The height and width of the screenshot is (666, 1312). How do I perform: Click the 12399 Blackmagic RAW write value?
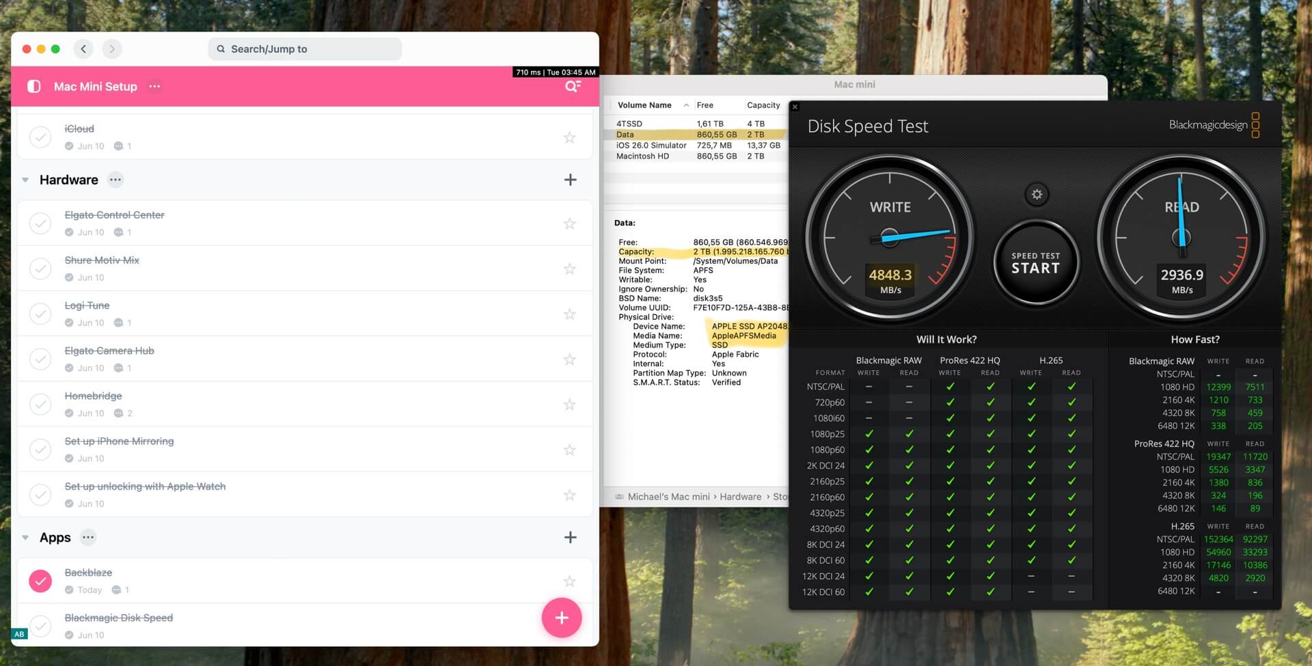[1218, 387]
